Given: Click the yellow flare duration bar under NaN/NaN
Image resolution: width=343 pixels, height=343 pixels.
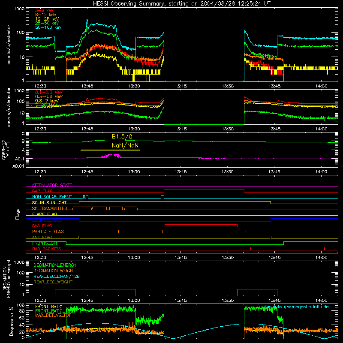Looking at the screenshot, I should (110, 150).
